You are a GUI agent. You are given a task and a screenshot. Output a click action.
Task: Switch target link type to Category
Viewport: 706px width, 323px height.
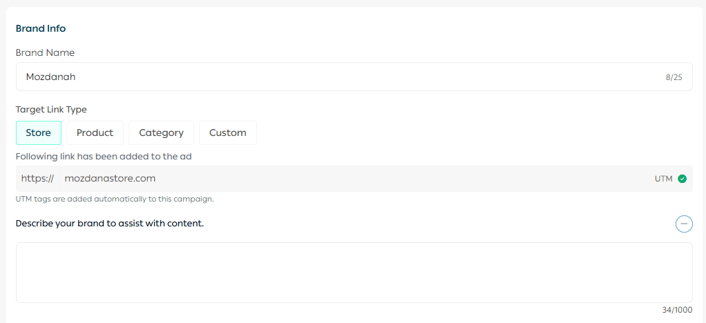pyautogui.click(x=161, y=133)
